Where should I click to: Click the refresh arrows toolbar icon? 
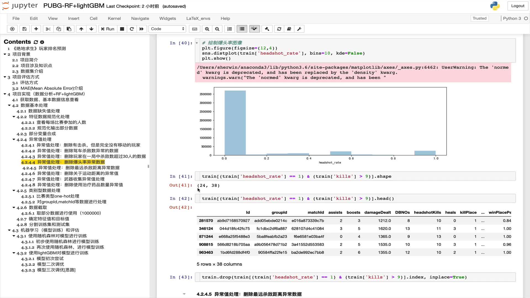coord(279,29)
